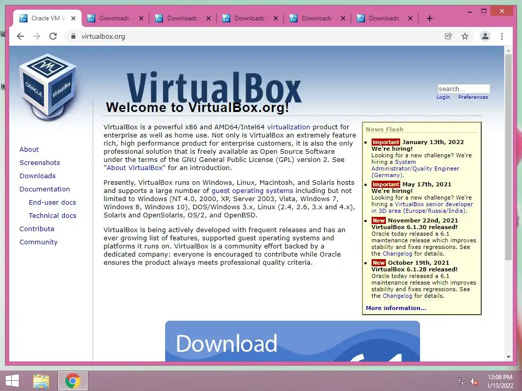Switch to the fourth tab labeled Downloads
The width and height of the screenshot is (522, 391).
coord(250,18)
